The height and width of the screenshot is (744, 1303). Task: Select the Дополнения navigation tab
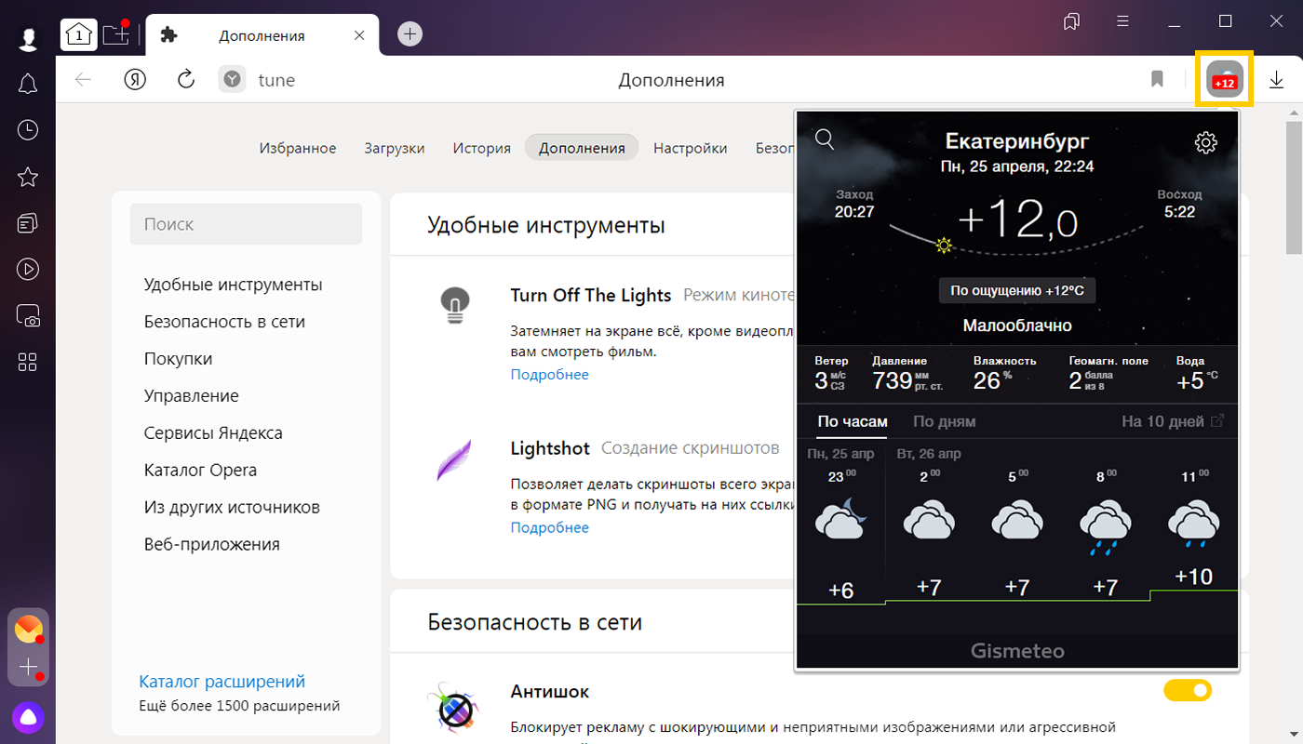[x=582, y=148]
